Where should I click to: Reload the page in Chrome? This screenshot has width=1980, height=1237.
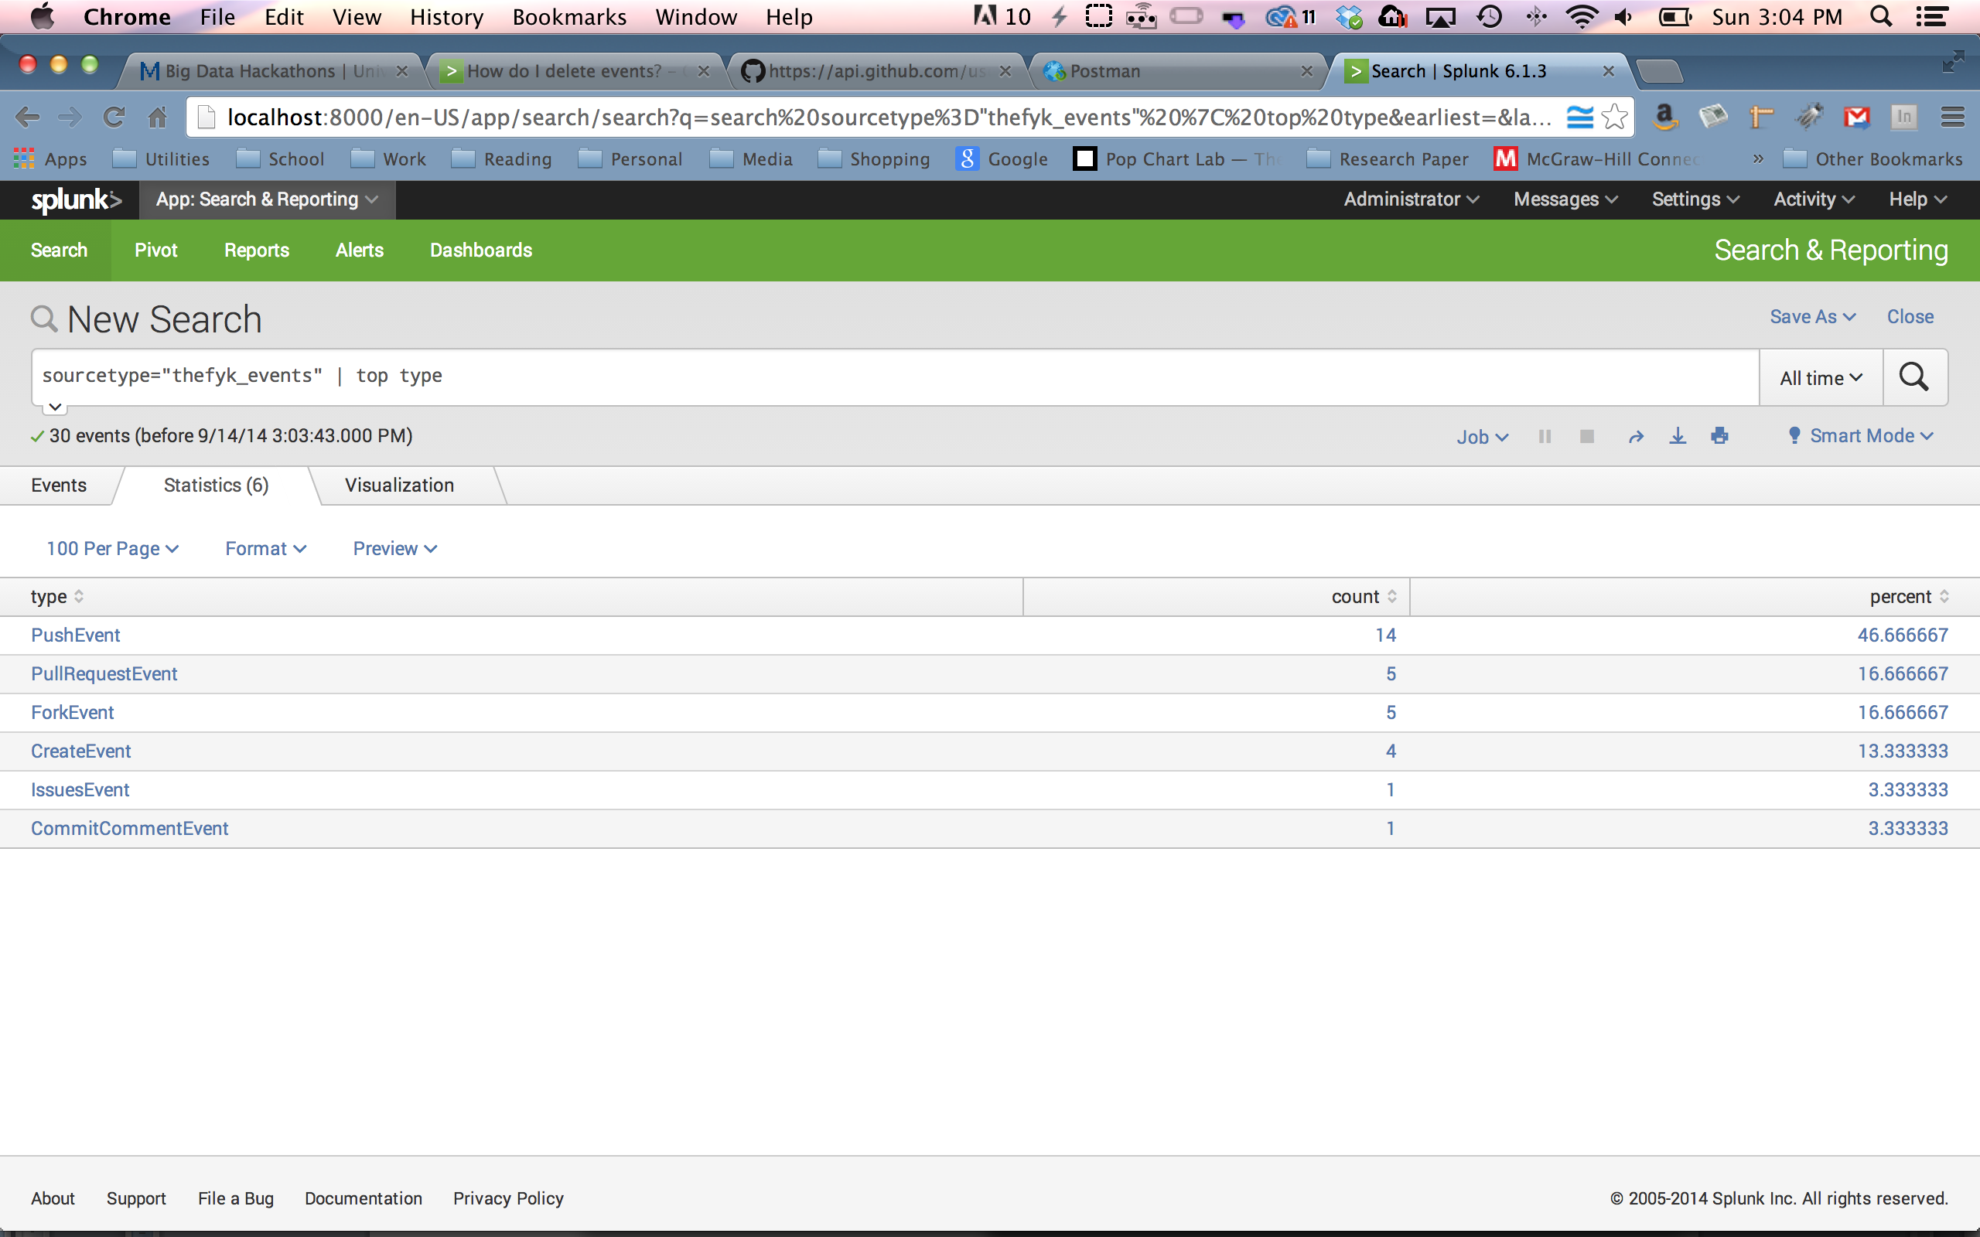(114, 118)
